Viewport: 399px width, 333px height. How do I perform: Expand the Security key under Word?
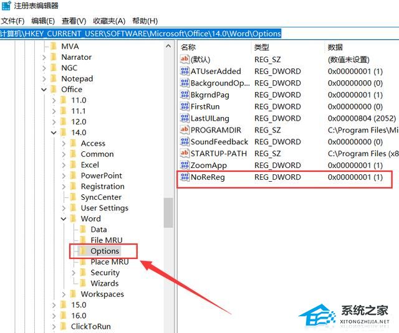click(x=74, y=273)
